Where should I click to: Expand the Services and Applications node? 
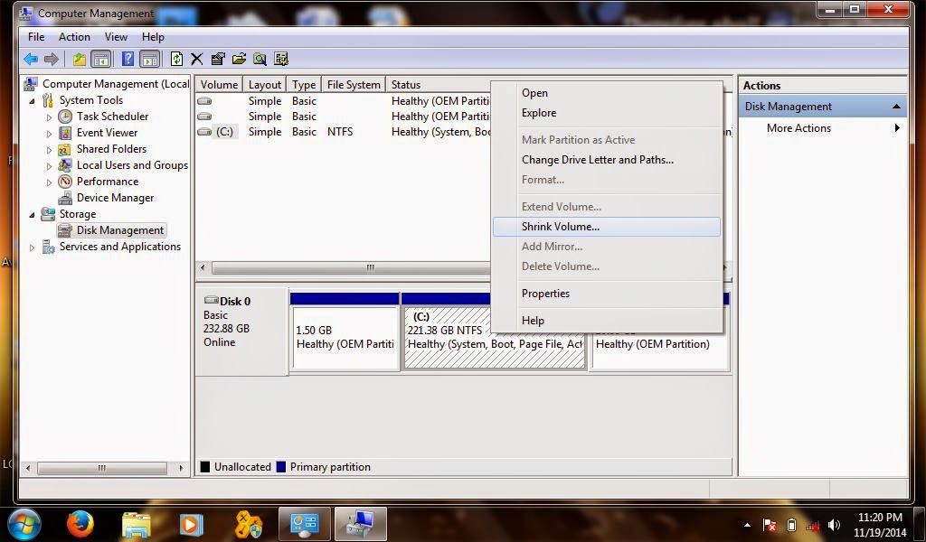pos(33,246)
